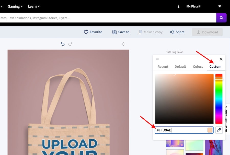Click the drag handle of color panel
Viewport: 230px width, 155px height.
(x=157, y=59)
